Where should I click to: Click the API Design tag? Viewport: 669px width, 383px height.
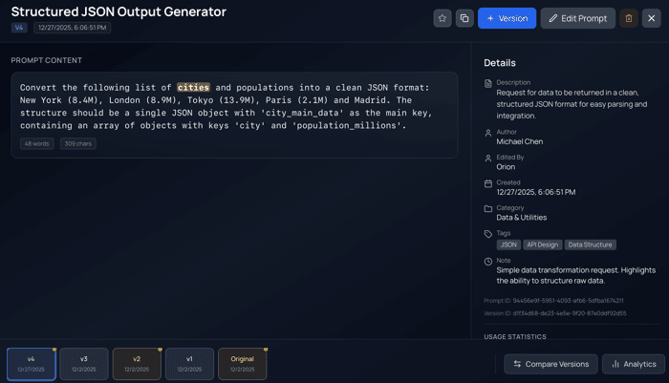pos(542,245)
